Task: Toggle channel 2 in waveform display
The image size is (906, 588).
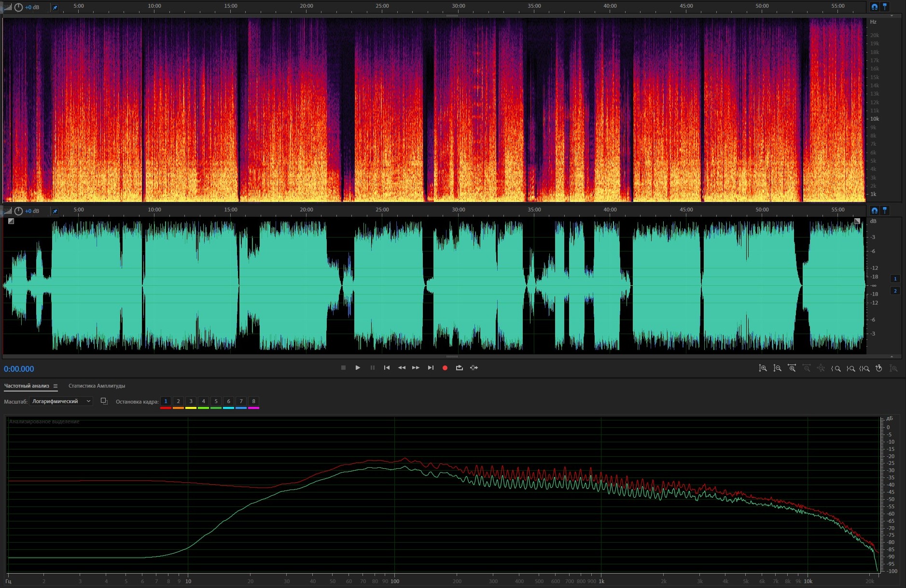Action: point(895,291)
